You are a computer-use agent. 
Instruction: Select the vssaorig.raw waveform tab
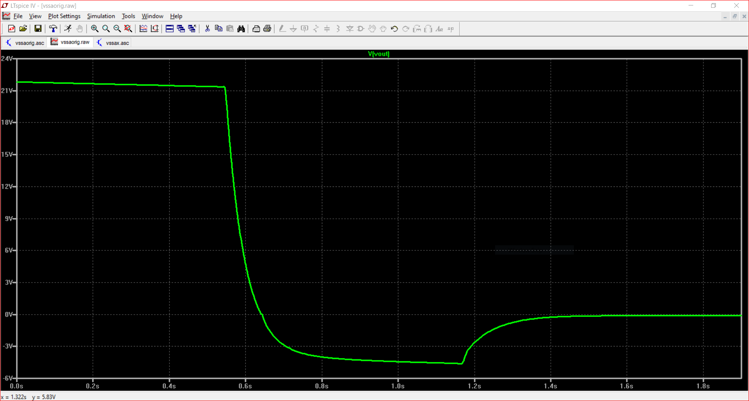(x=70, y=42)
